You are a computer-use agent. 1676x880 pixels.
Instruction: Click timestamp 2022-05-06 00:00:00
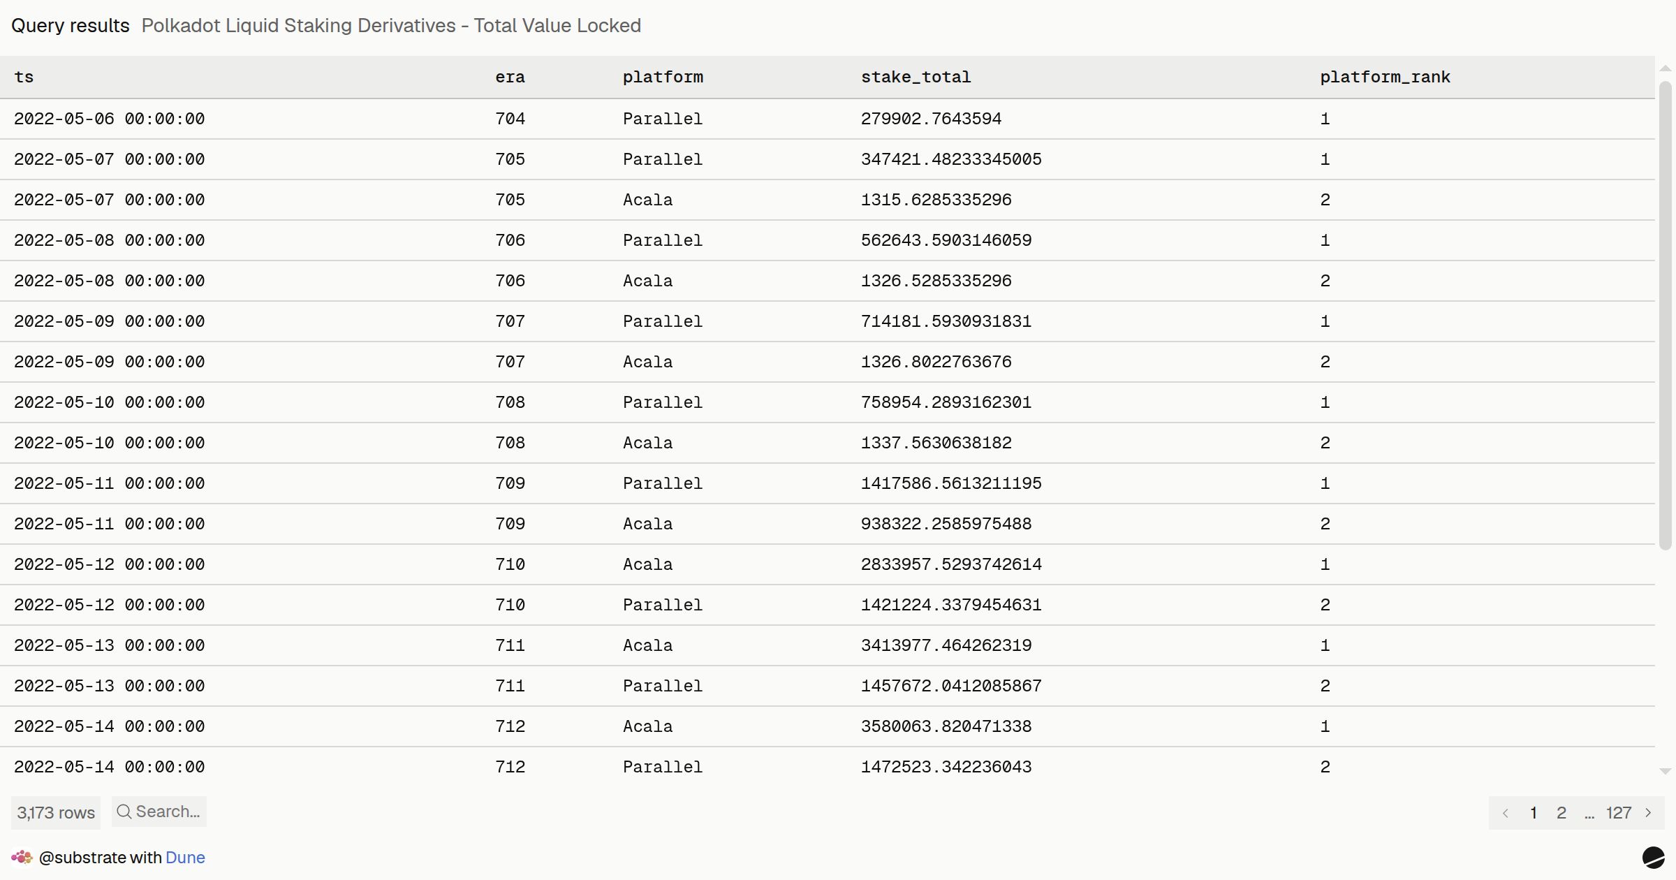(110, 119)
